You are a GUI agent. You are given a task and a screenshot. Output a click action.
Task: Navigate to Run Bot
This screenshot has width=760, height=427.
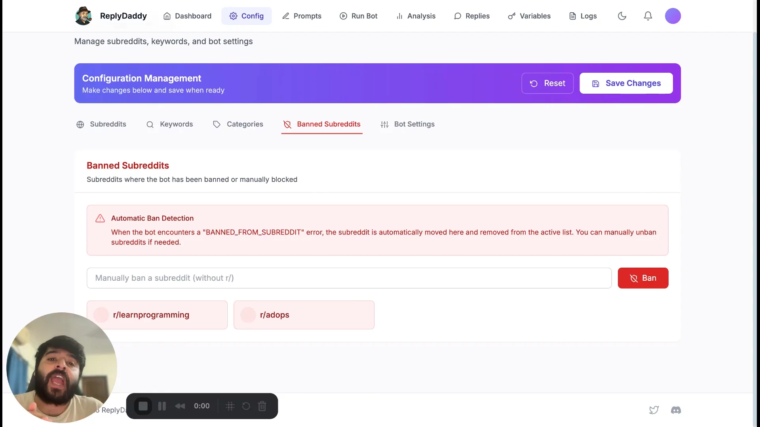[359, 16]
